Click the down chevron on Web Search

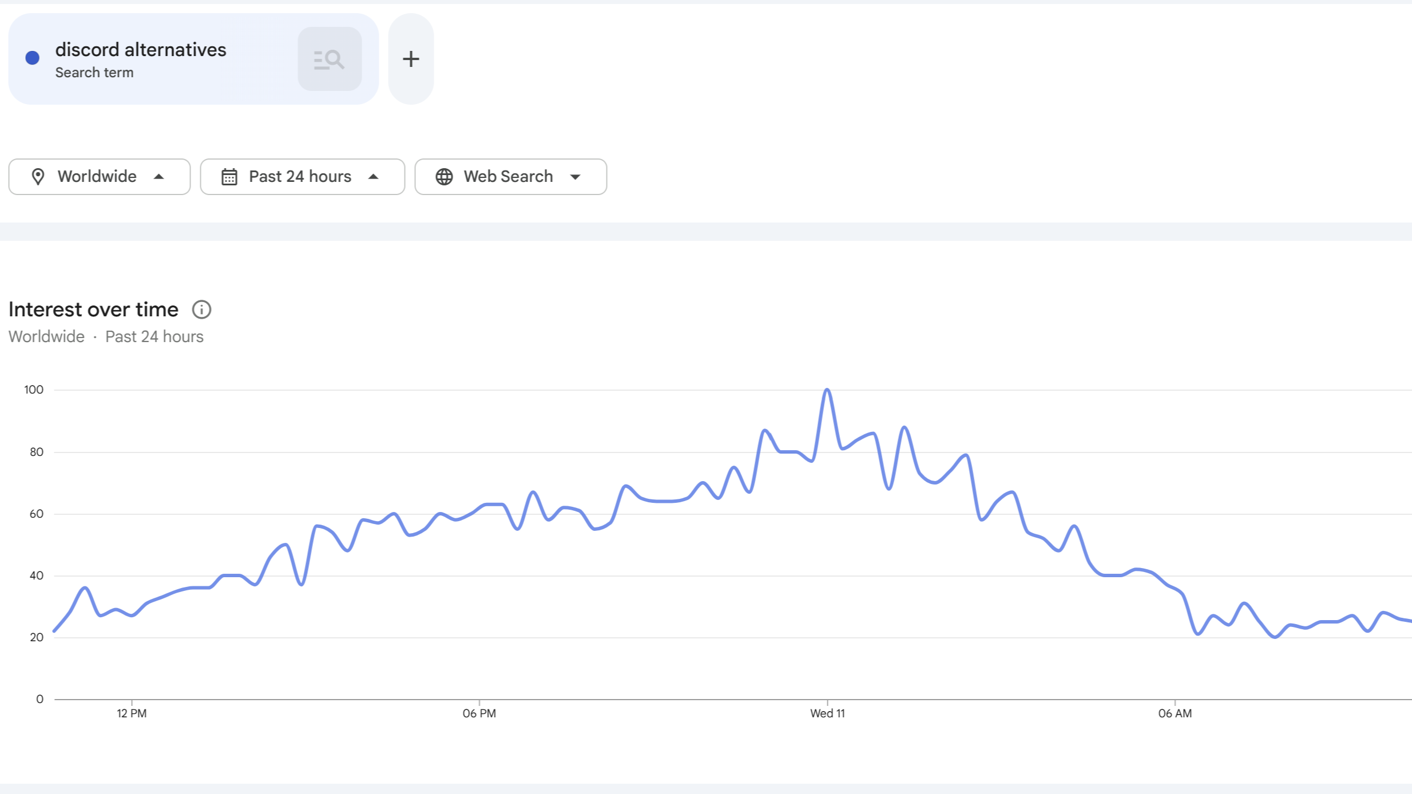[576, 176]
